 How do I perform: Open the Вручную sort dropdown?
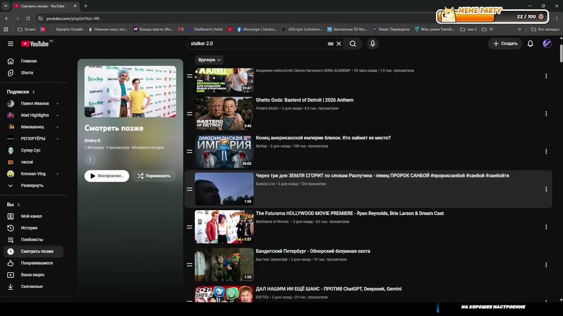click(x=209, y=60)
